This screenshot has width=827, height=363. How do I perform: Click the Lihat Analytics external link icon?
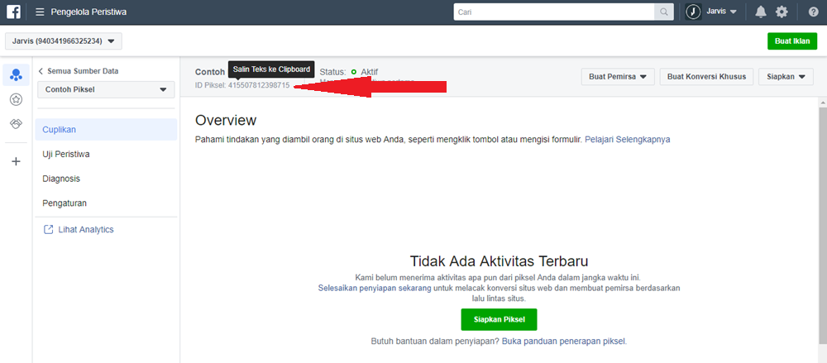coord(48,230)
